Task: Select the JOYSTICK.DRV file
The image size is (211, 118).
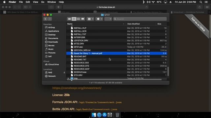Action: (116, 41)
